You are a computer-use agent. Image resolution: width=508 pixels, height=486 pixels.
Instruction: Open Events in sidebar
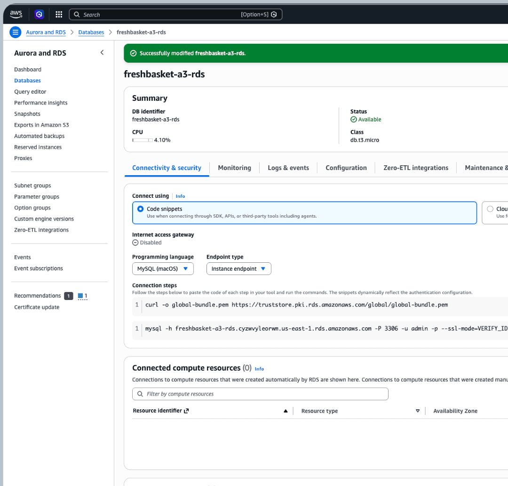[23, 257]
